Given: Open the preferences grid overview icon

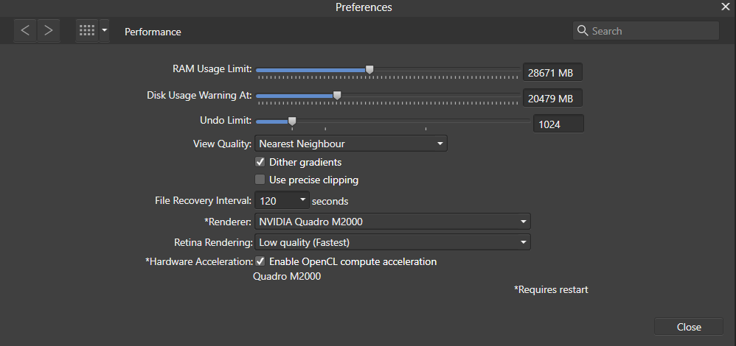Looking at the screenshot, I should 87,31.
